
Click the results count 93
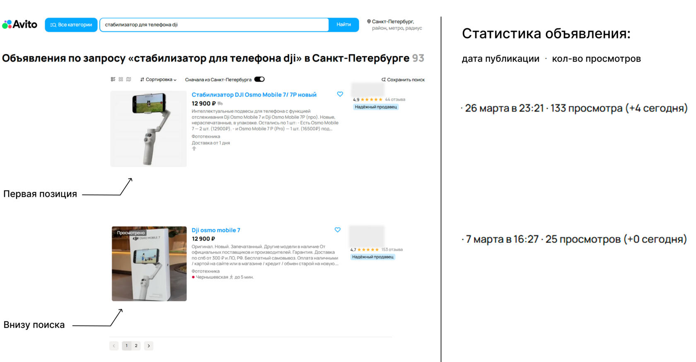point(418,58)
